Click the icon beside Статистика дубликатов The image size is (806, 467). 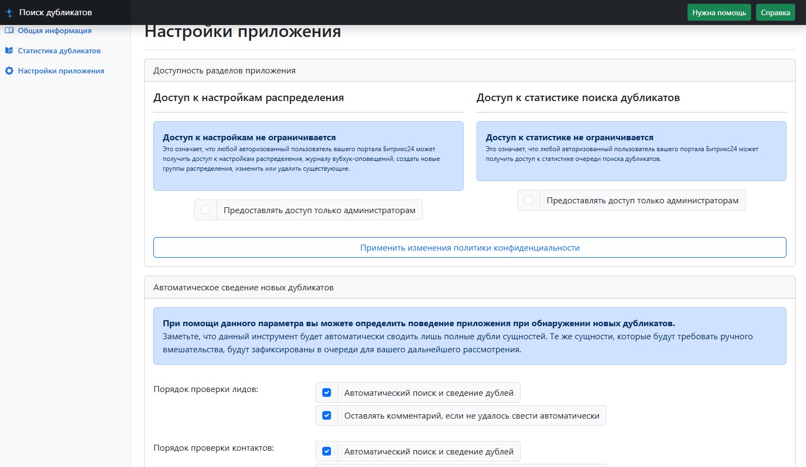pyautogui.click(x=9, y=51)
